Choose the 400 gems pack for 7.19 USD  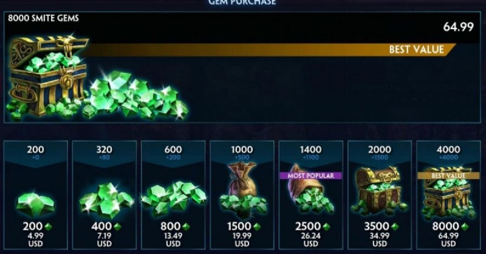[x=104, y=195]
